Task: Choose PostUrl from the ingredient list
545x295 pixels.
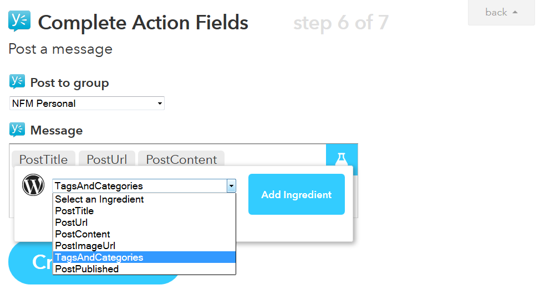Action: 72,222
